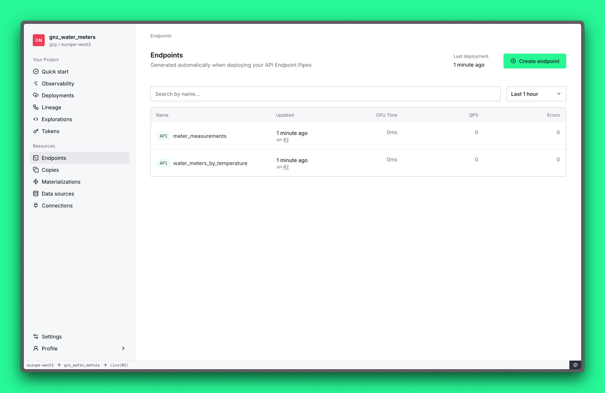This screenshot has height=393, width=605.
Task: Click the Explorations code brackets icon
Action: 36,119
